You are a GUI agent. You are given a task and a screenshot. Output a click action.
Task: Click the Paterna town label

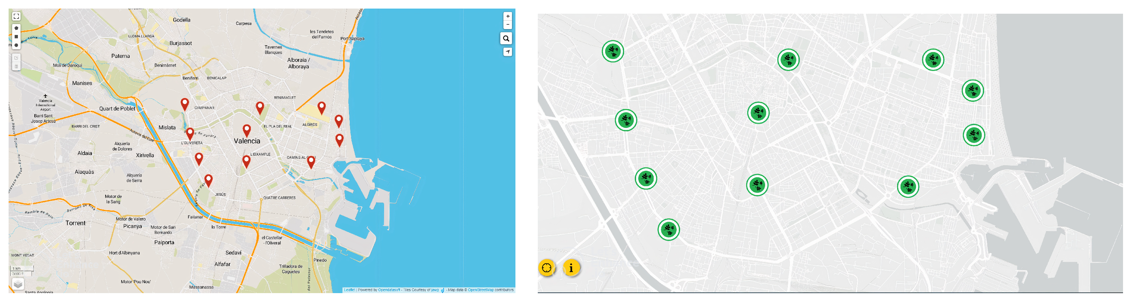pyautogui.click(x=120, y=56)
